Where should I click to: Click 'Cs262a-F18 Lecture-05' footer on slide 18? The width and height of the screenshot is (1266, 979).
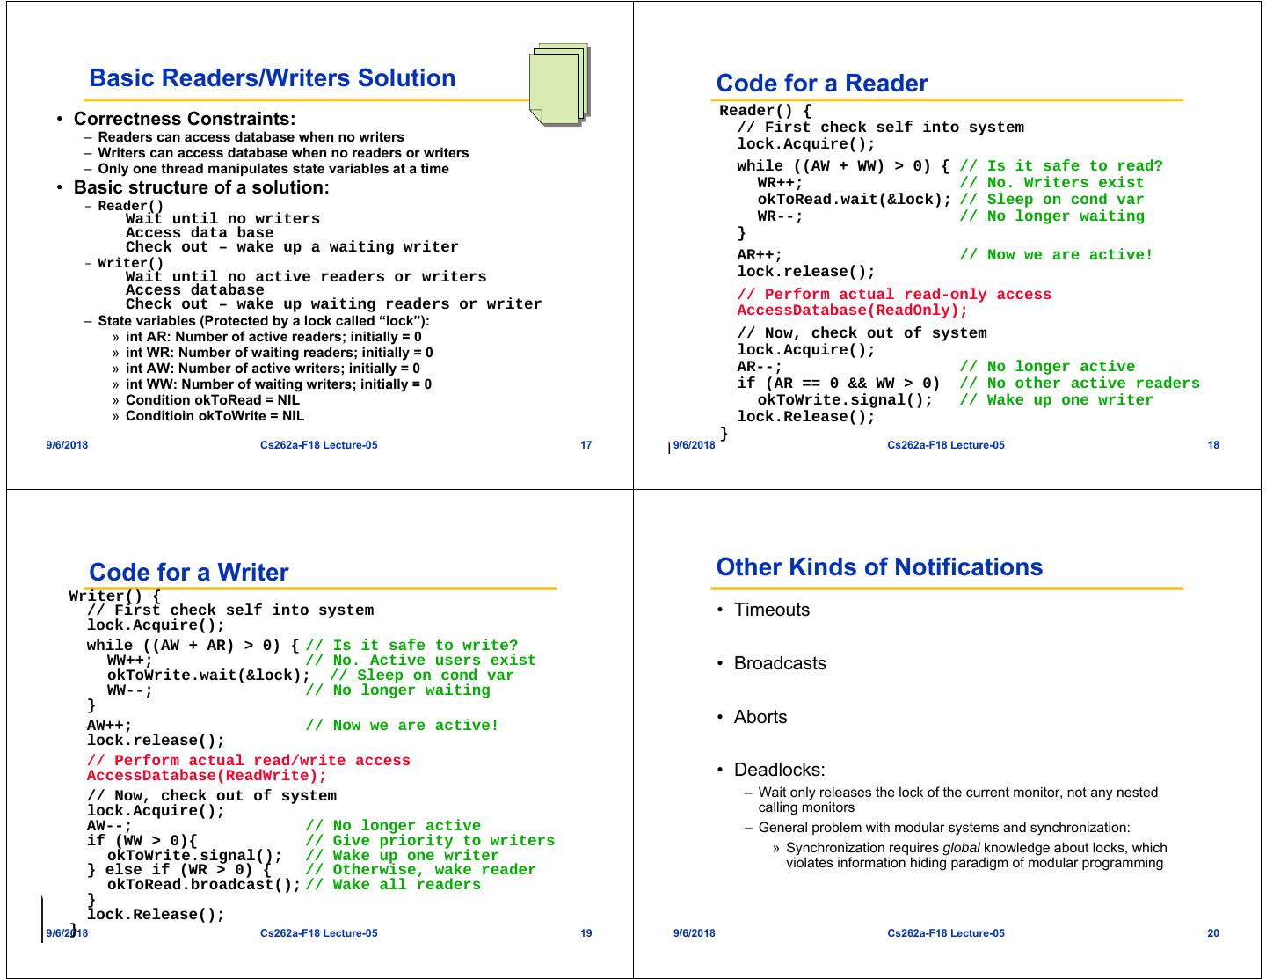(x=945, y=445)
